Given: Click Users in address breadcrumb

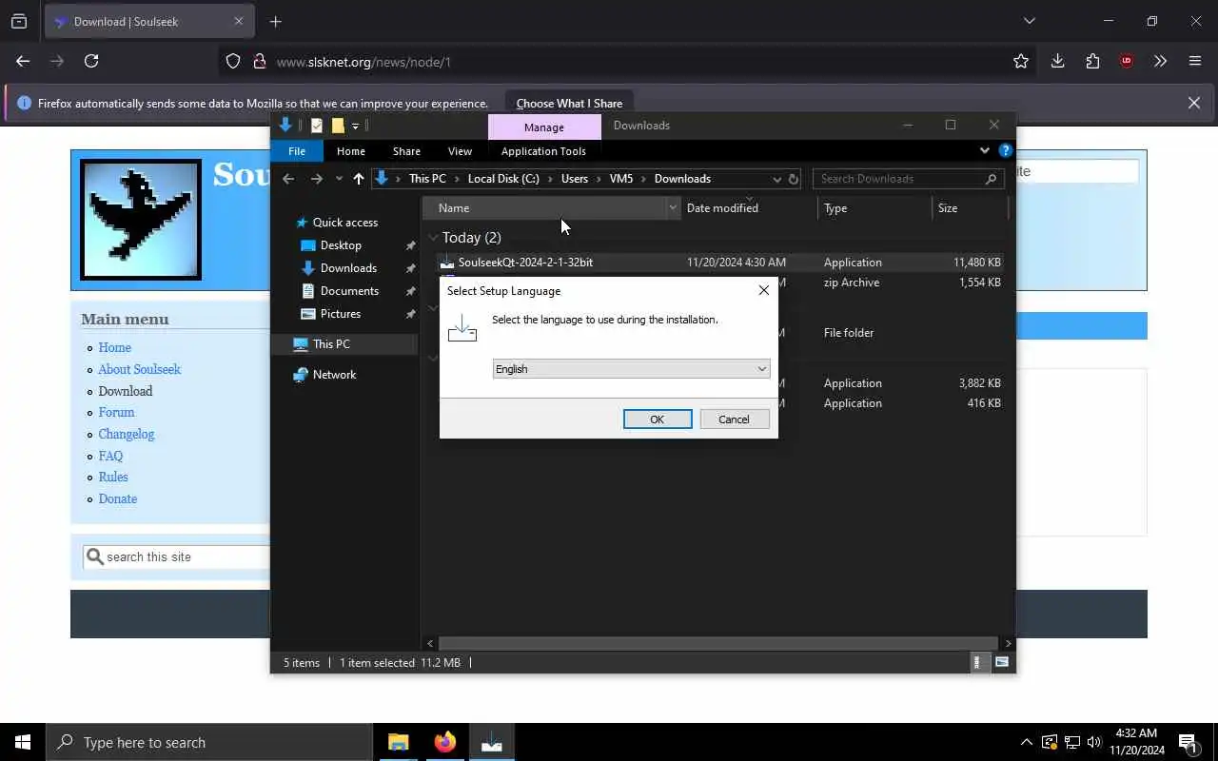Looking at the screenshot, I should [574, 179].
